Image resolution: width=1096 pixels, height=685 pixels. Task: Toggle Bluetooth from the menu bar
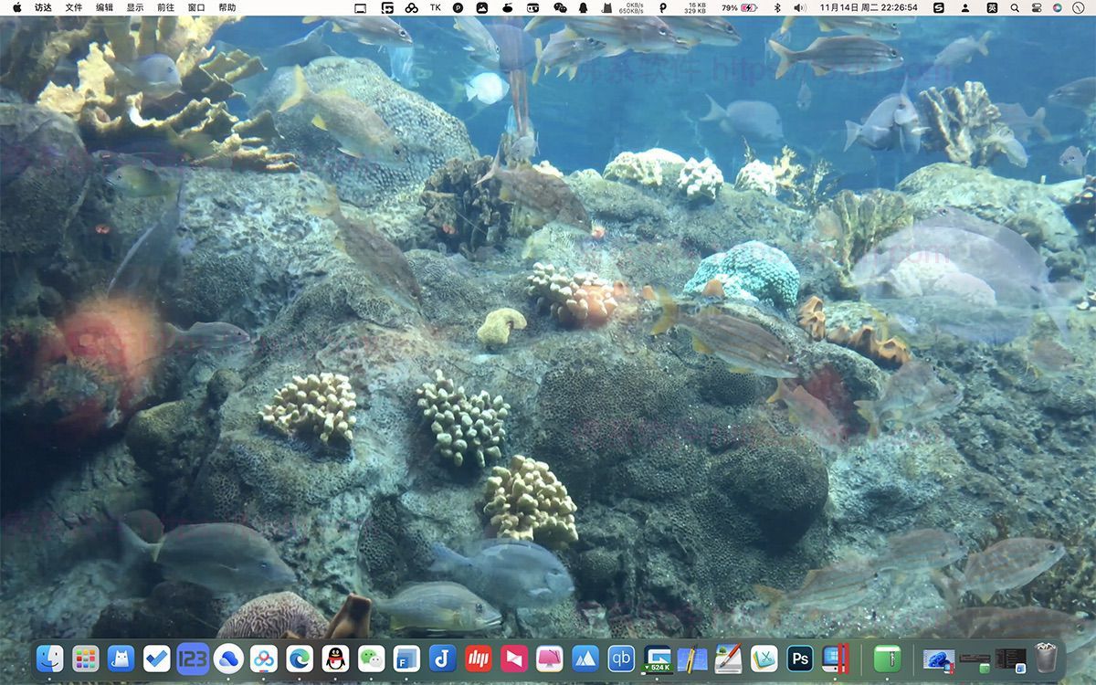pyautogui.click(x=779, y=7)
